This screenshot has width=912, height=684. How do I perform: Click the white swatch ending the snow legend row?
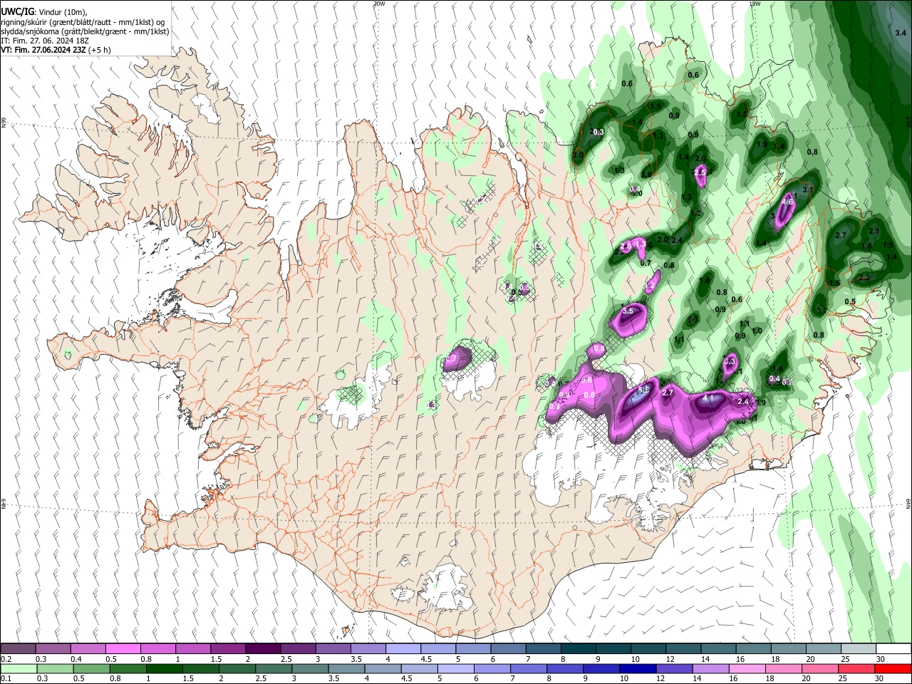[x=893, y=648]
